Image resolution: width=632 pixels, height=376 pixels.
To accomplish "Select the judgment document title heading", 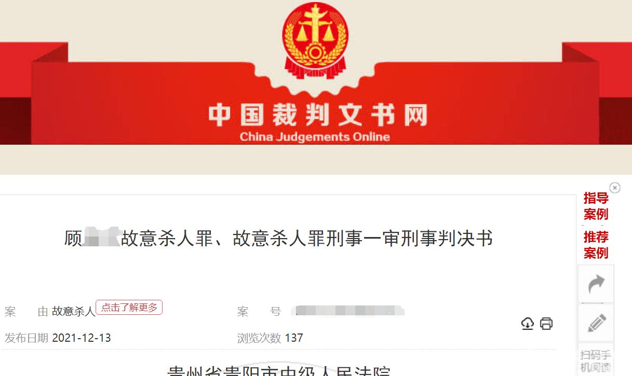I will (278, 239).
